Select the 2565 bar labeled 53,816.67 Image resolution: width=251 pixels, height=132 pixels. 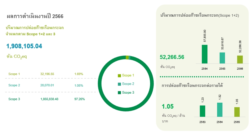(222, 58)
